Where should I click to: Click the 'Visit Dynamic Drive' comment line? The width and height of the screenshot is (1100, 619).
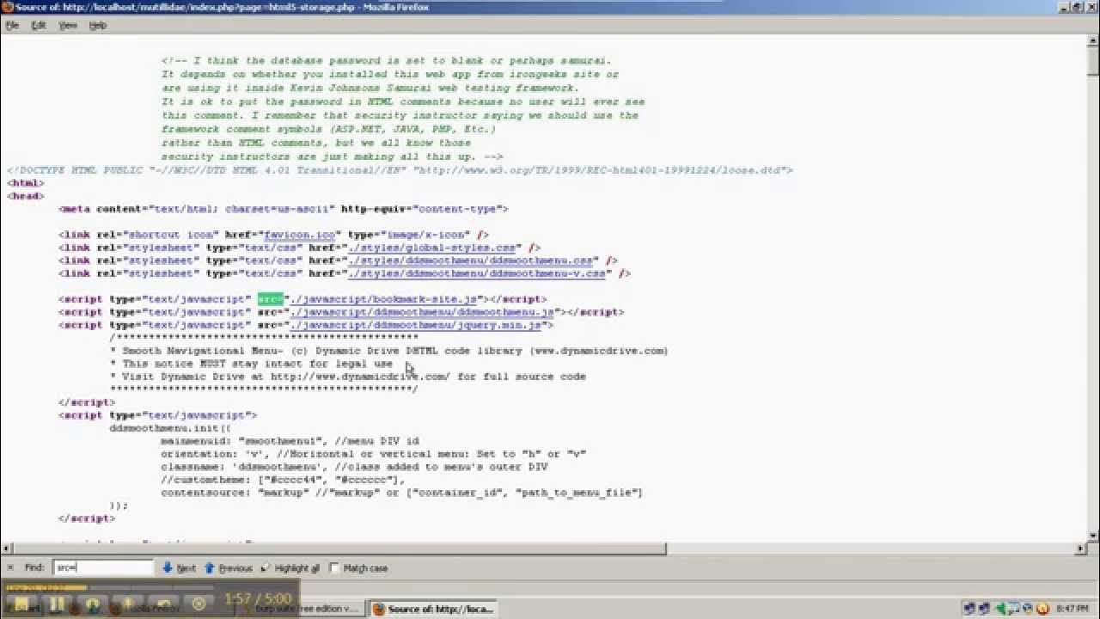(x=348, y=377)
